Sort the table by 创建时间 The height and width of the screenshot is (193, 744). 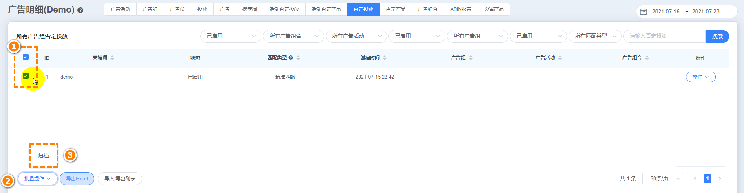pos(385,58)
